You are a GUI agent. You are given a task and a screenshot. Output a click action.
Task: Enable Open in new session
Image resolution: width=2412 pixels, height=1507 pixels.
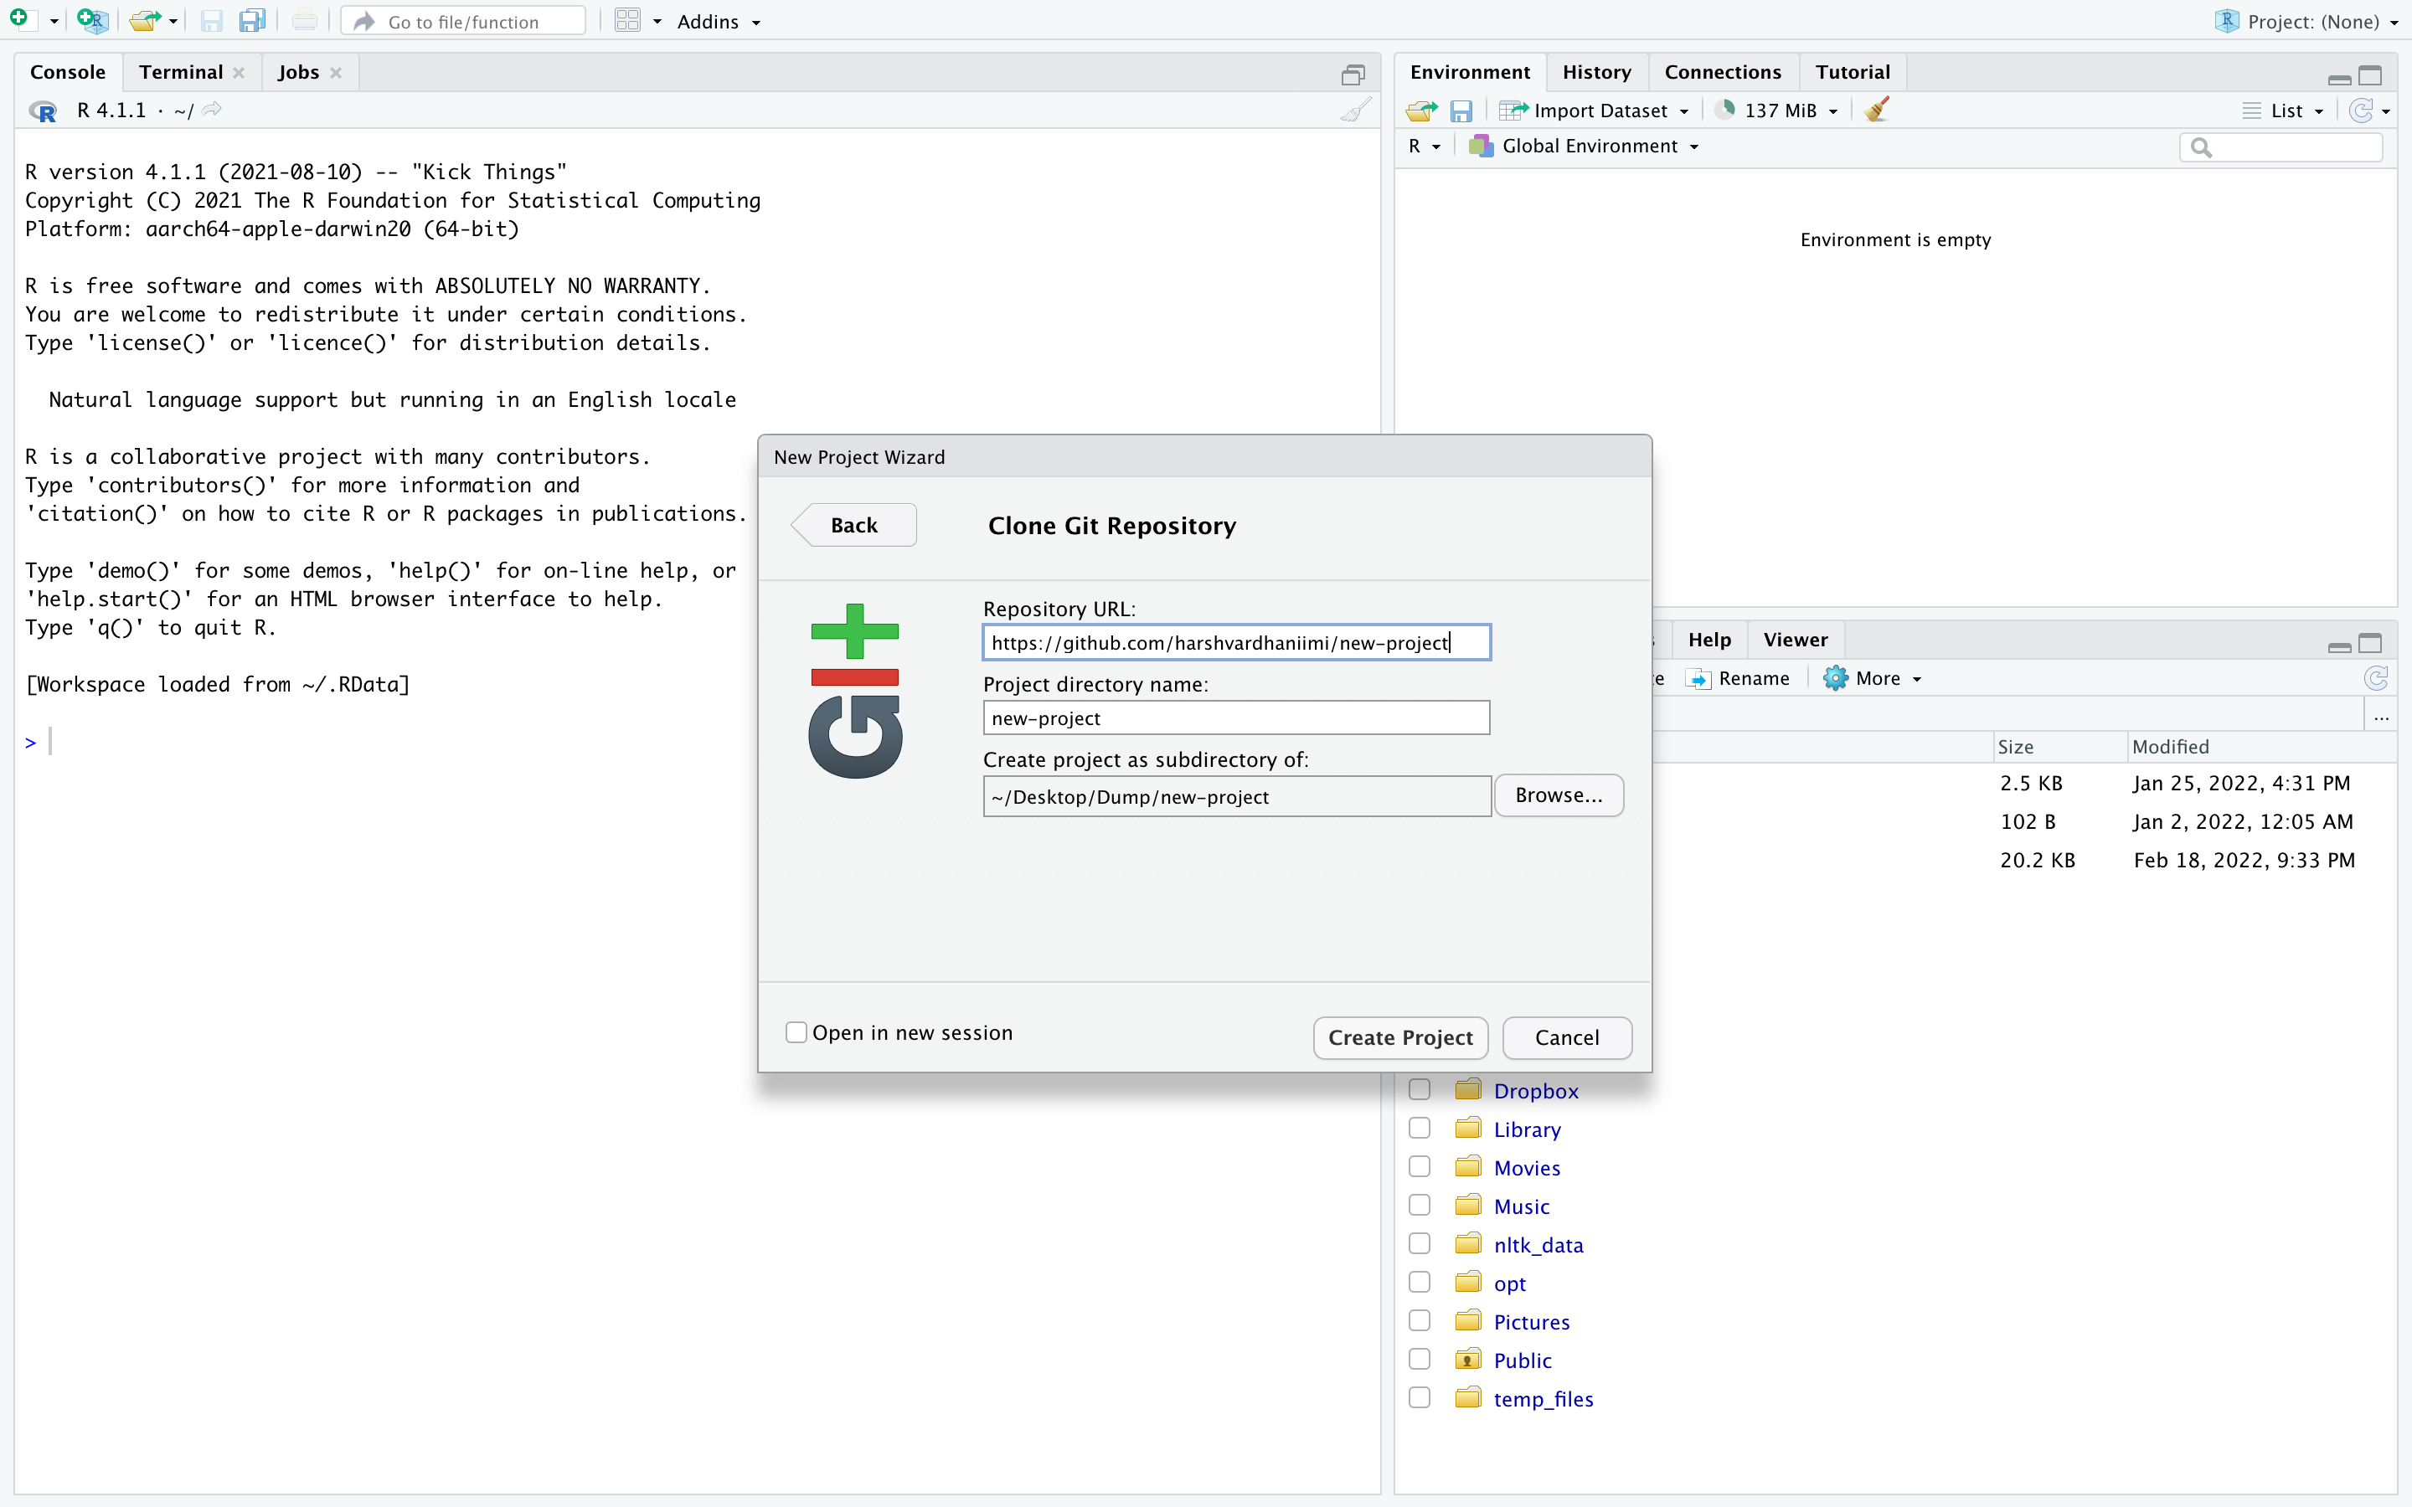point(796,1031)
